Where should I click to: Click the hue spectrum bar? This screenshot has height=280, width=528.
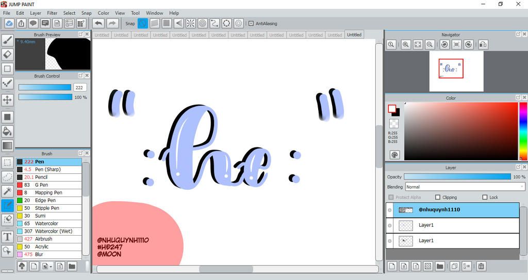(x=523, y=131)
